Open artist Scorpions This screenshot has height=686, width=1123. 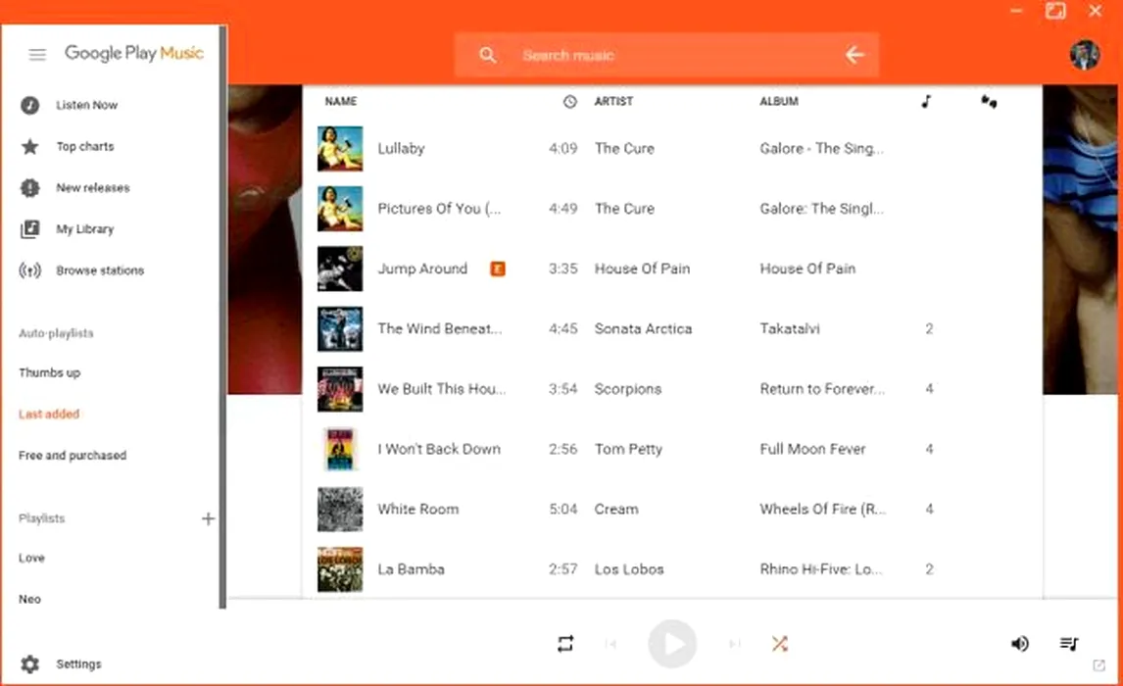(628, 389)
